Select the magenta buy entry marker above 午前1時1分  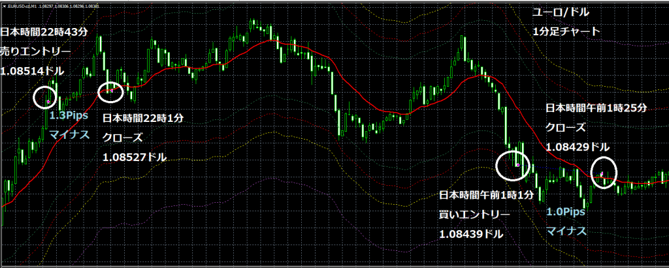pos(517,166)
